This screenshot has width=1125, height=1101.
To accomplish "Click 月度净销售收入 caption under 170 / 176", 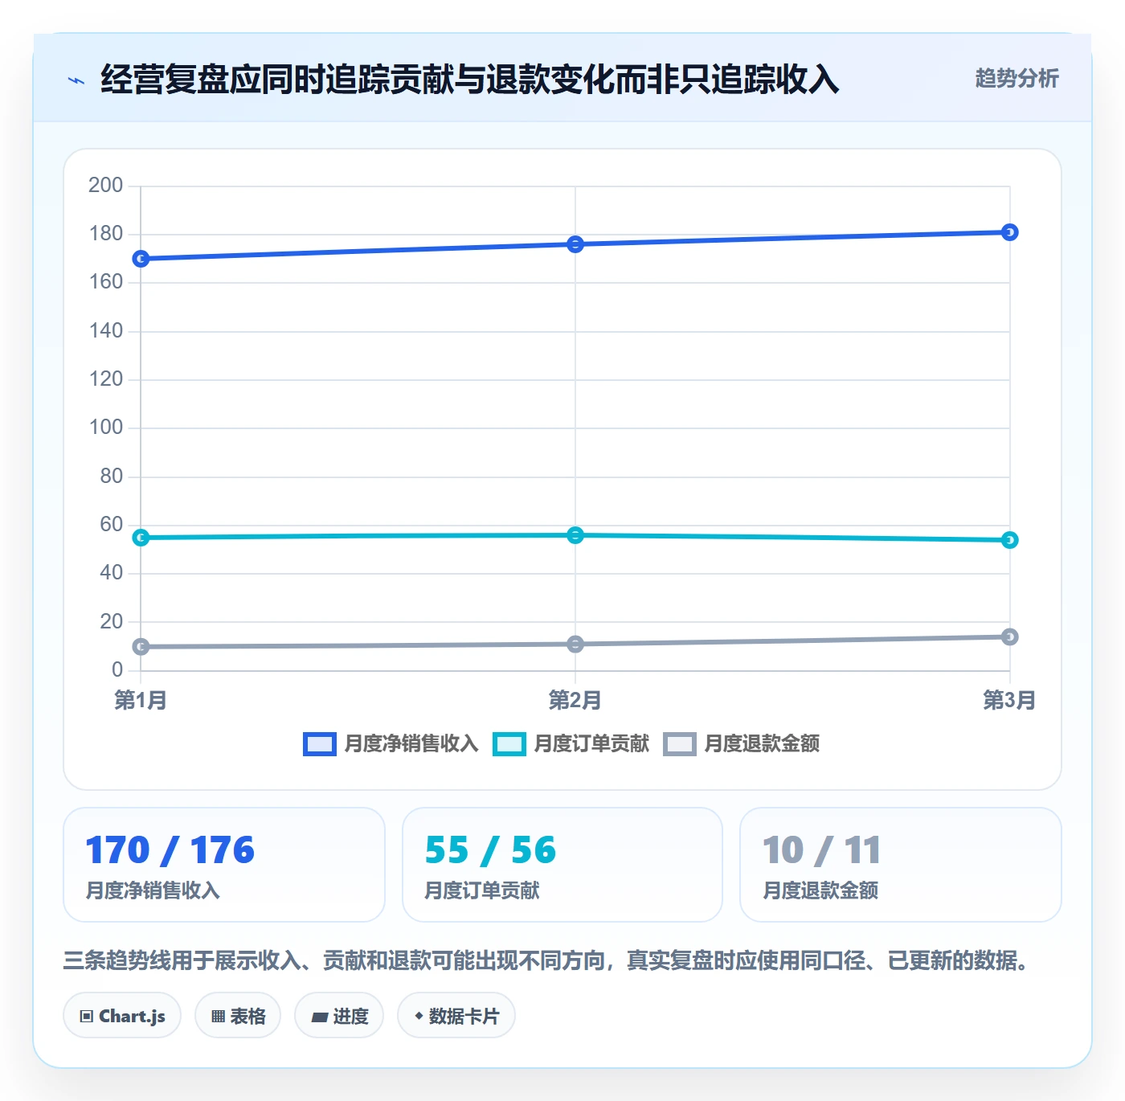I will (x=153, y=890).
